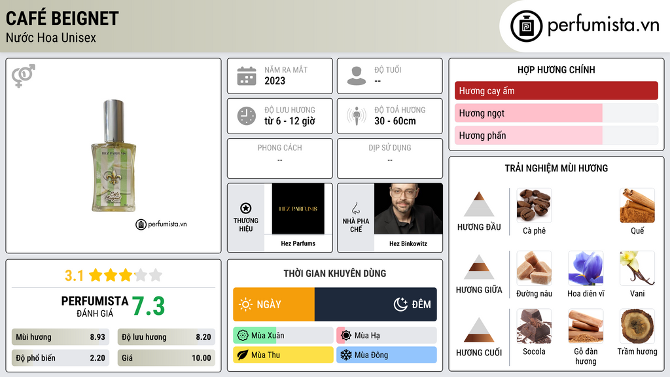The width and height of the screenshot is (670, 377).
Task: Click the moon icon in the Đêm bar
Action: coord(400,304)
